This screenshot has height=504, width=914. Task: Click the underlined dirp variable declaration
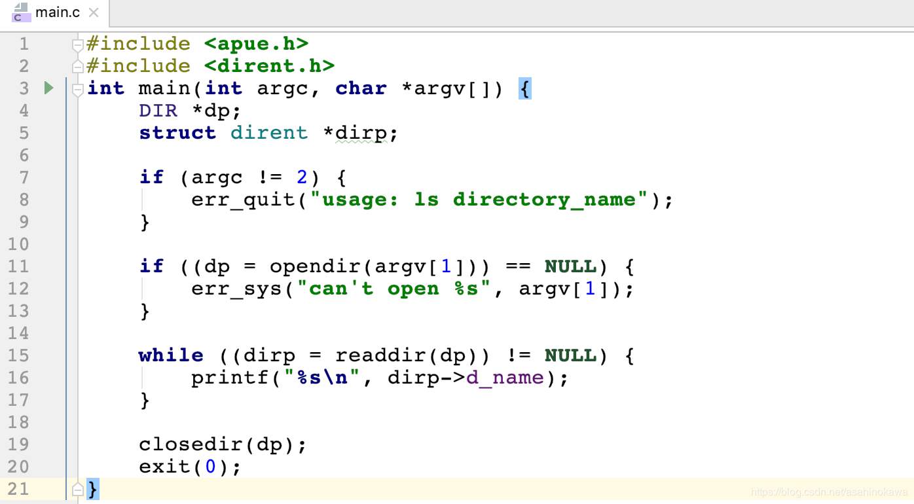point(361,133)
